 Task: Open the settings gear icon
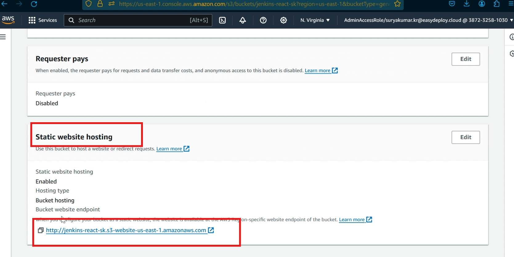[x=283, y=20]
